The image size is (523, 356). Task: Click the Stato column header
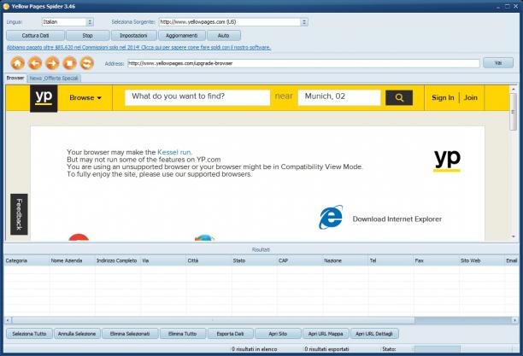[254, 260]
